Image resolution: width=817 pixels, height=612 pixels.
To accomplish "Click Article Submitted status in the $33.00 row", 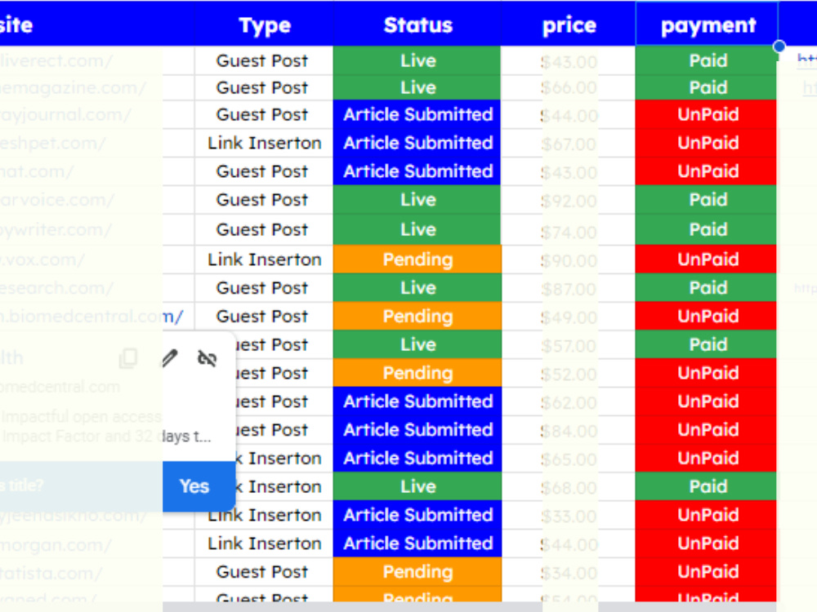I will click(x=417, y=515).
